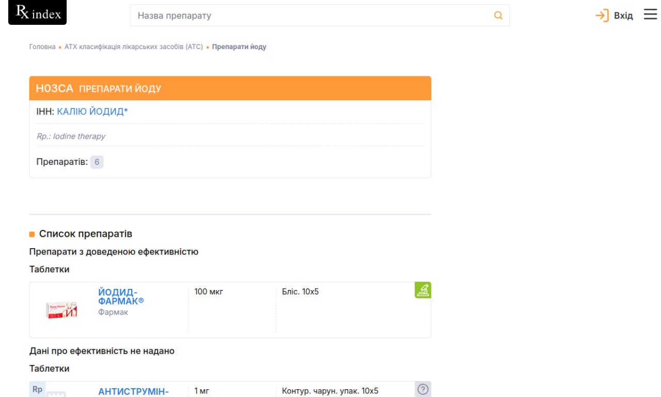Go to Головна breadcrumb
Image resolution: width=661 pixels, height=397 pixels.
click(42, 47)
